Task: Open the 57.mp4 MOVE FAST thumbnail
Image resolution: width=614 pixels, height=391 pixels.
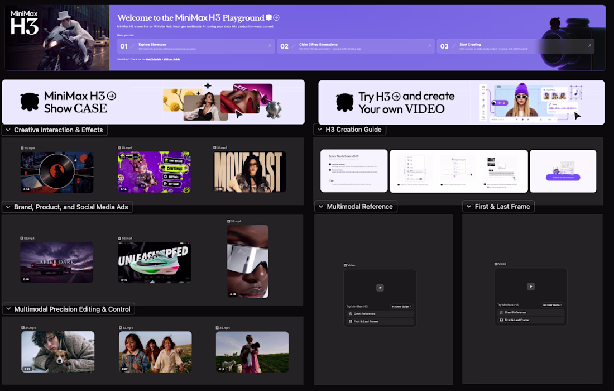Action: tap(250, 172)
